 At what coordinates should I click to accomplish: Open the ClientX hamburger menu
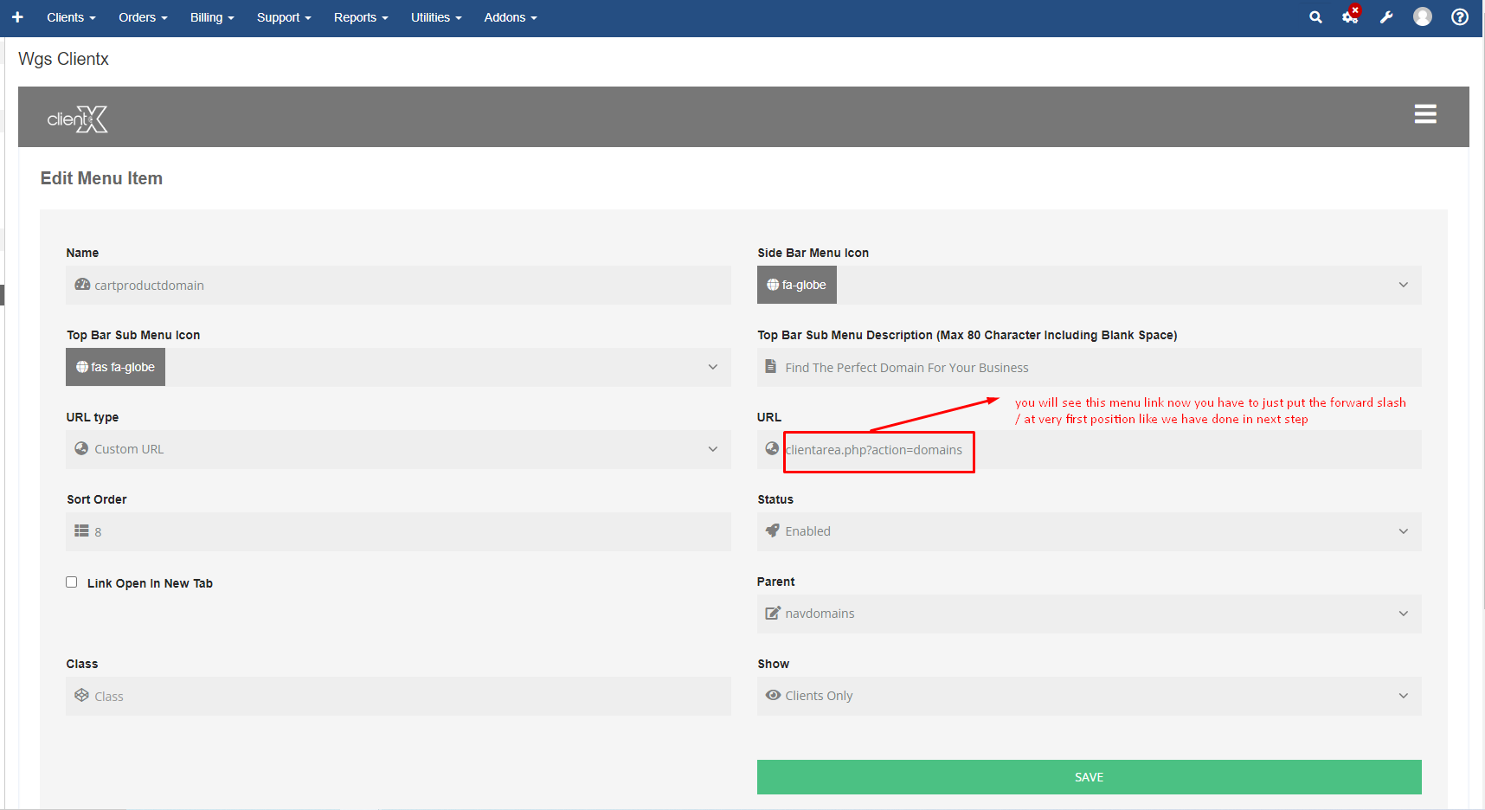1425,114
